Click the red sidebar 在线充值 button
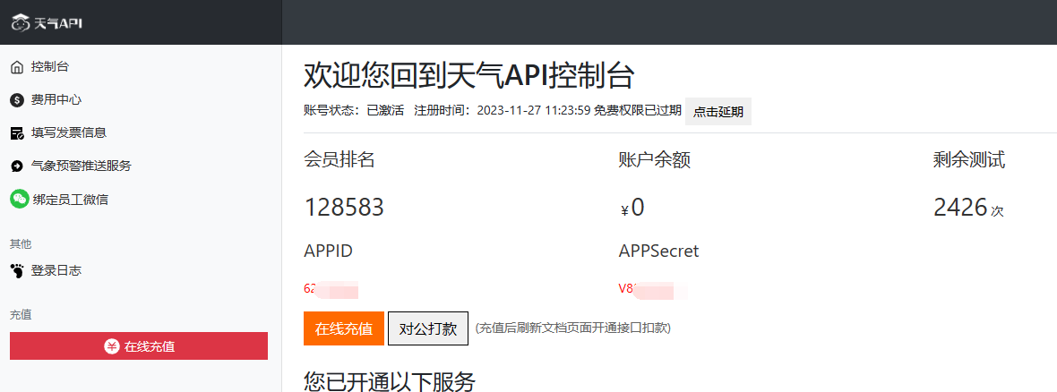 coord(139,346)
